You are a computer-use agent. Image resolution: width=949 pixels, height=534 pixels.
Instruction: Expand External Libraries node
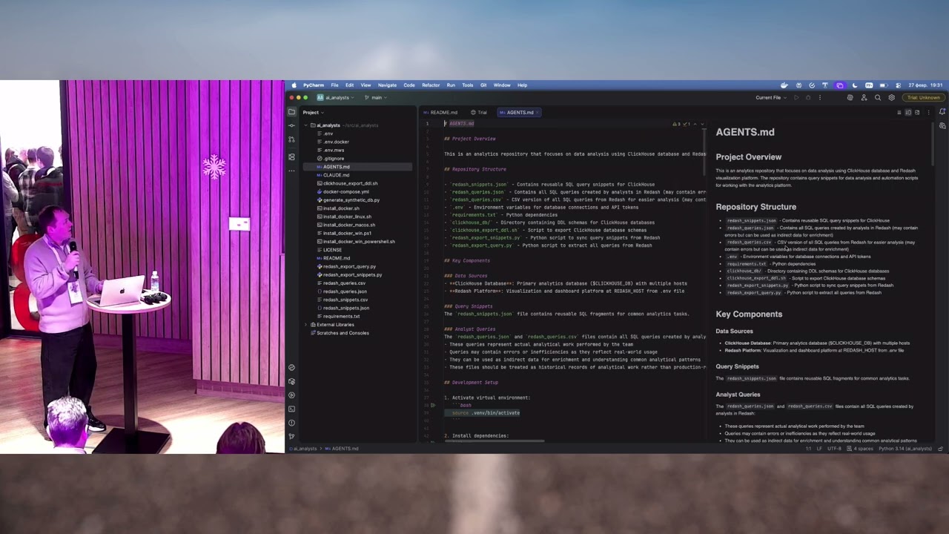click(306, 325)
